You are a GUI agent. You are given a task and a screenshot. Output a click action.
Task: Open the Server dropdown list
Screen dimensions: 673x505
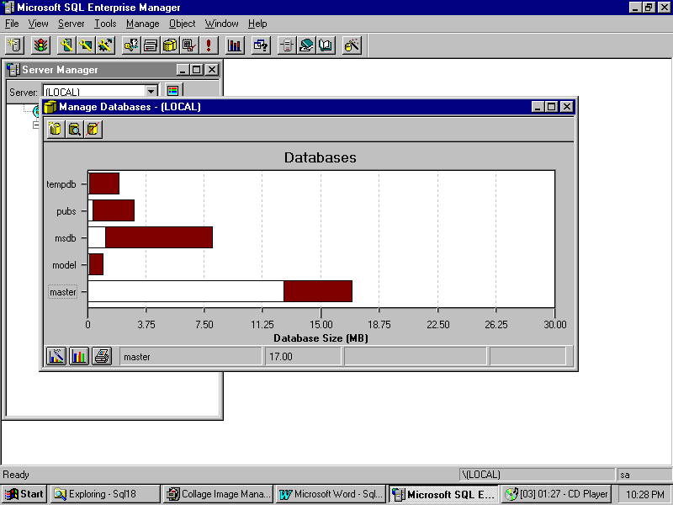(151, 91)
